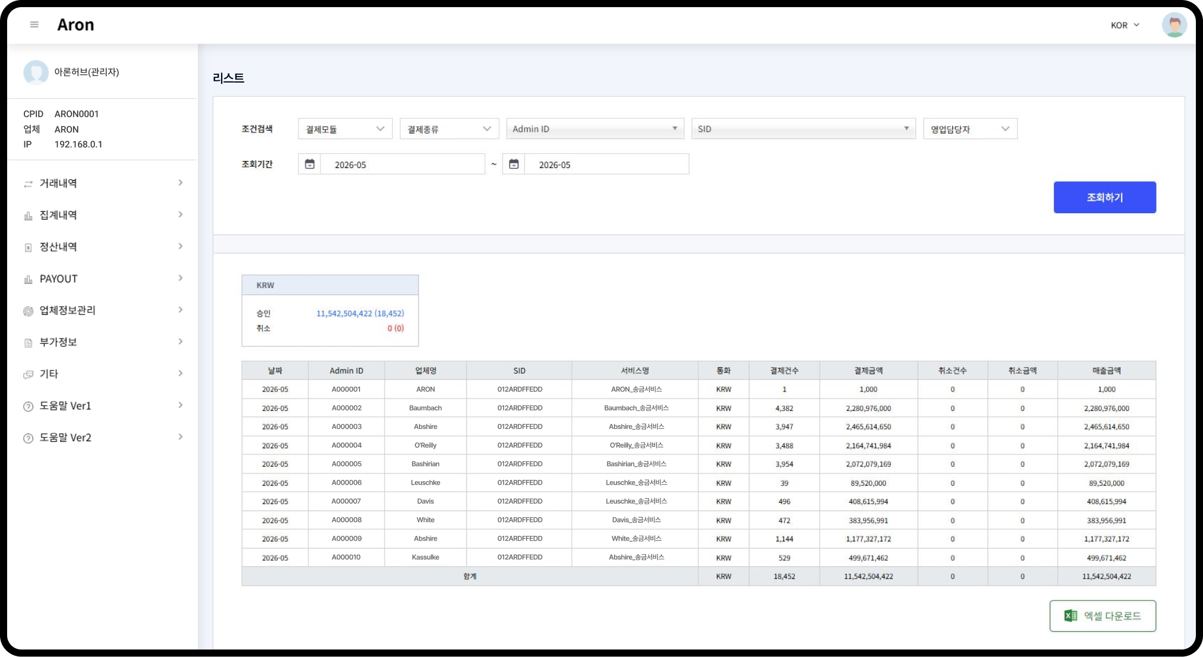
Task: Open the 결제모듈 dropdown
Action: coord(345,129)
